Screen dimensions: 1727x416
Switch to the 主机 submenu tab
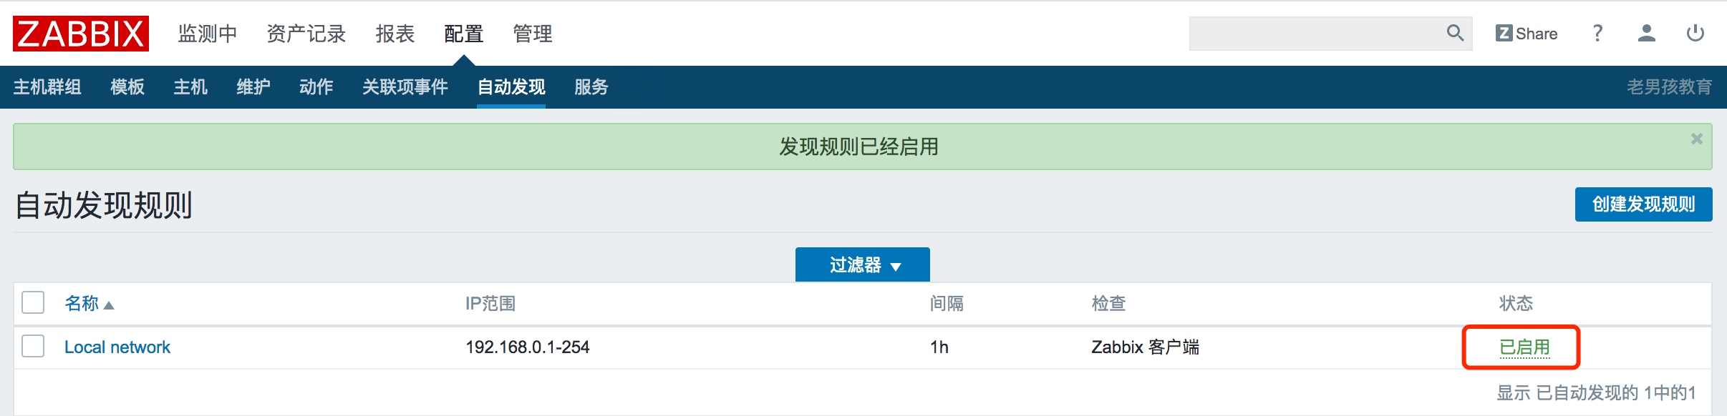pos(190,87)
